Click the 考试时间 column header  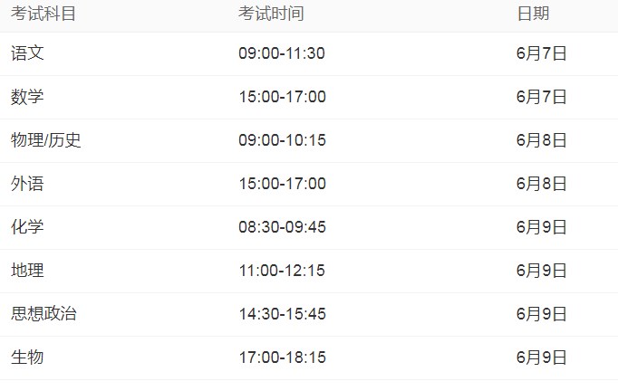point(271,14)
